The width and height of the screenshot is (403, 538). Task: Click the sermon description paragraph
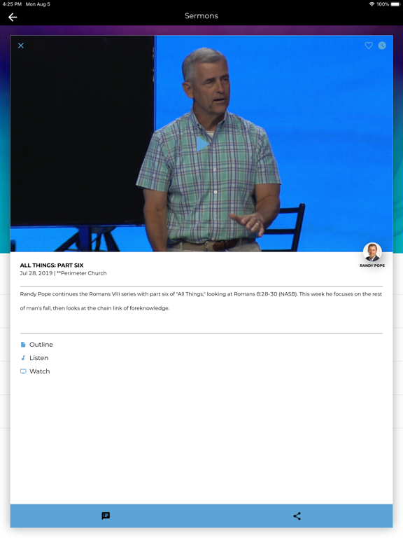[x=201, y=301]
